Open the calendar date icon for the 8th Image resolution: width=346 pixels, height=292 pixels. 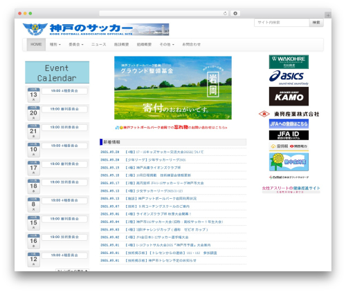tap(34, 204)
